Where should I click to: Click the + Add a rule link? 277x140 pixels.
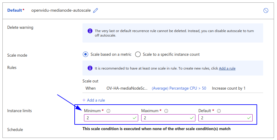tap(96, 100)
